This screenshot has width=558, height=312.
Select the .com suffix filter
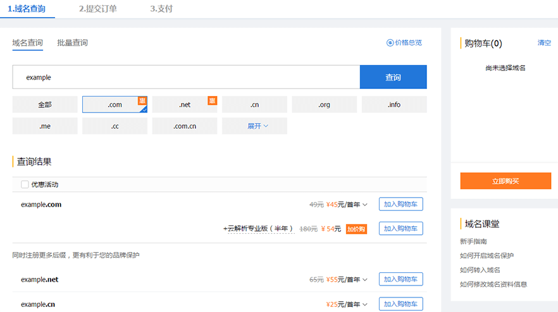(114, 105)
